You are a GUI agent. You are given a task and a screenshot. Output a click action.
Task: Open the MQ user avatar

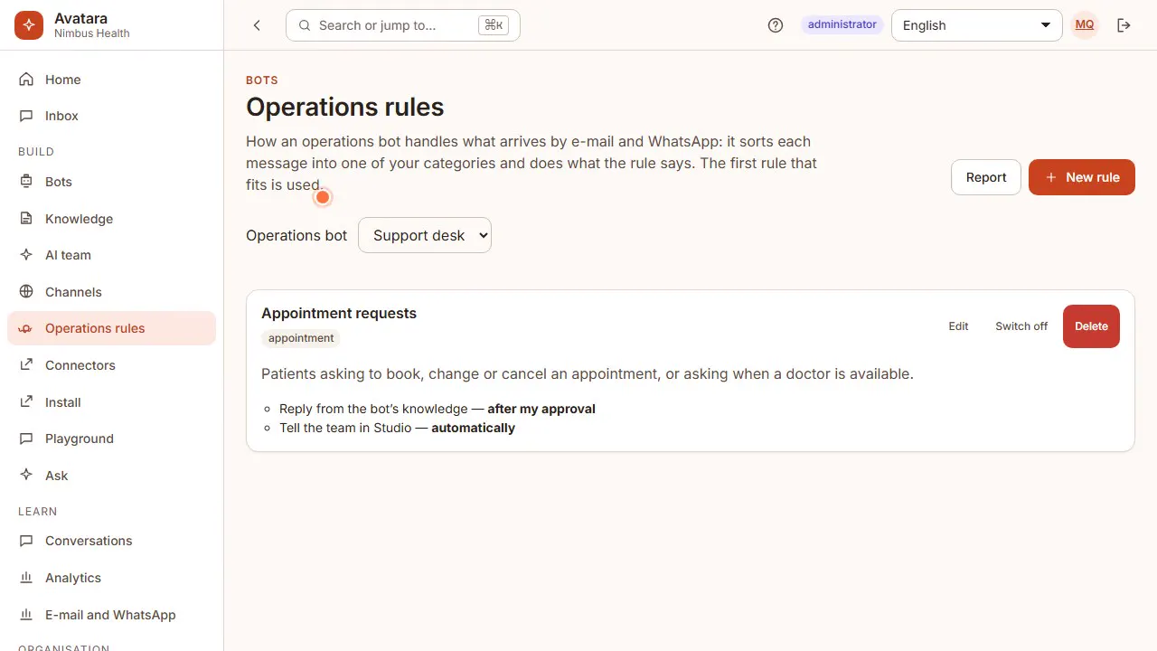tap(1085, 24)
